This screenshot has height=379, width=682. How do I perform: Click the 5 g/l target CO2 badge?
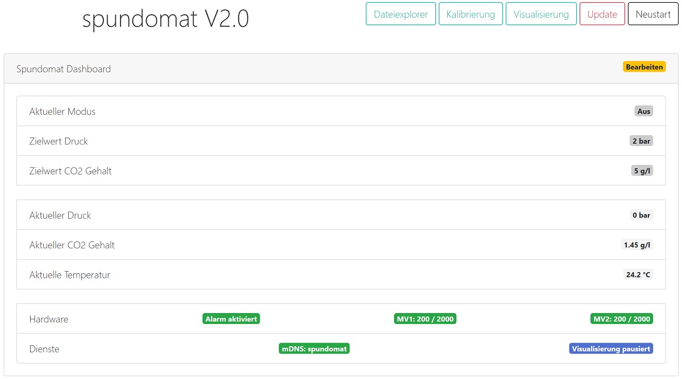coord(642,170)
